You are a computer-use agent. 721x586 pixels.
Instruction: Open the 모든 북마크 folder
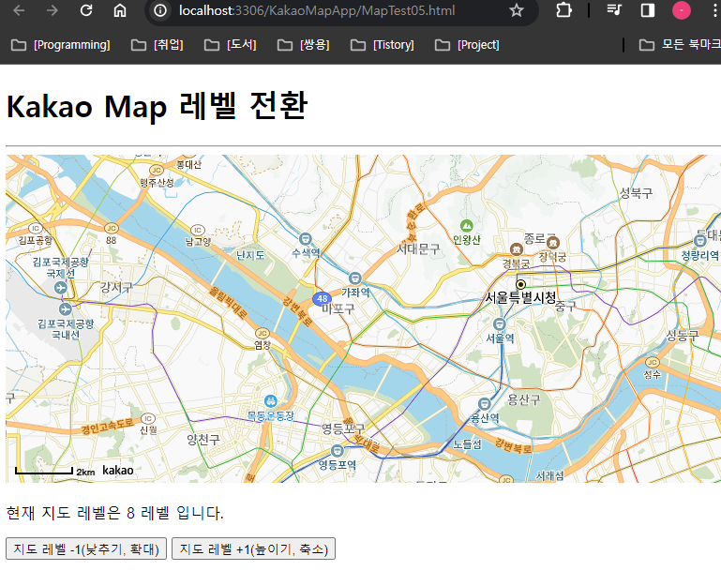tap(680, 45)
